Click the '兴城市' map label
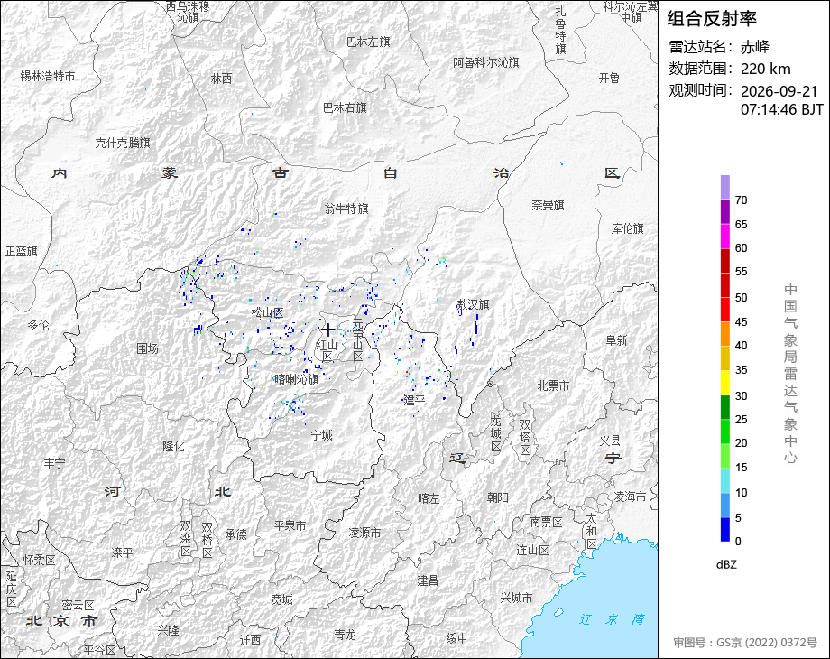 (x=516, y=599)
